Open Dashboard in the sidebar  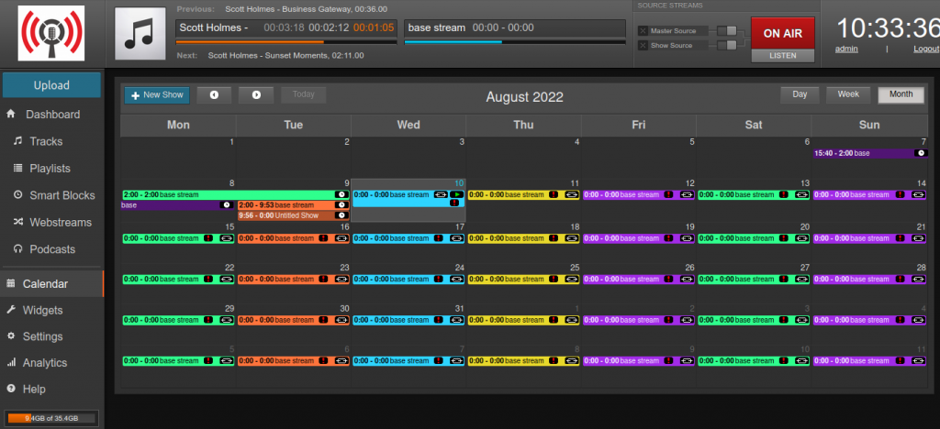point(51,115)
